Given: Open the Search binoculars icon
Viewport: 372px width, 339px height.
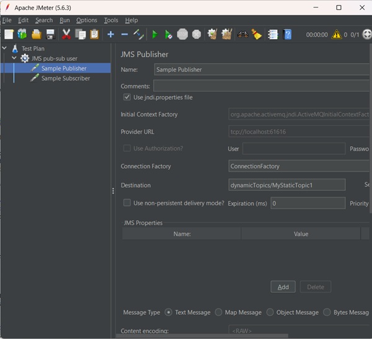Looking at the screenshot, I should click(242, 34).
